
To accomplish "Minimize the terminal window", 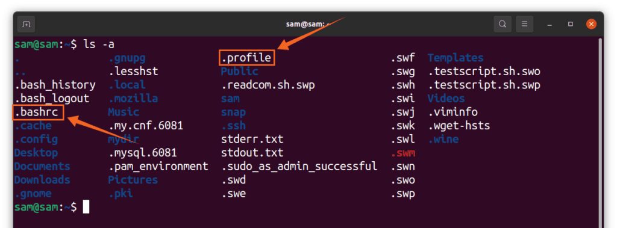I will tap(550, 25).
